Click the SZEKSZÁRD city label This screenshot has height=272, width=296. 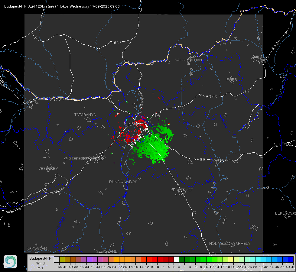(107, 251)
